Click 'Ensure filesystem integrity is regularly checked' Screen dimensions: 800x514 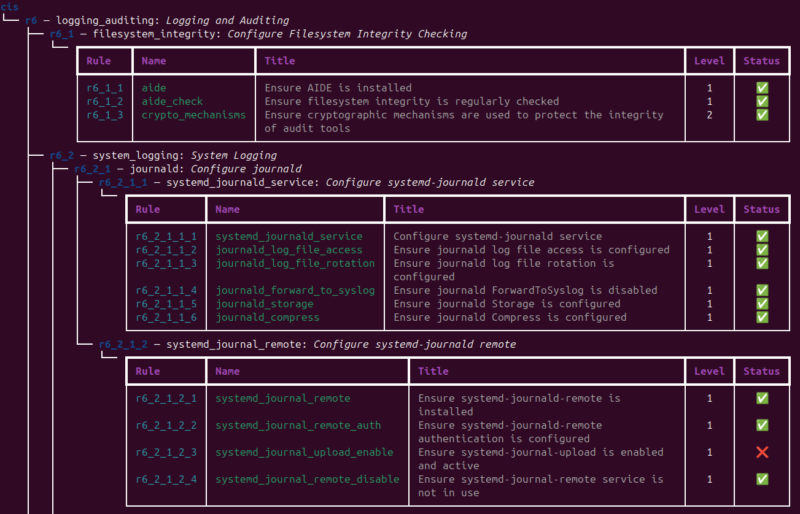pyautogui.click(x=412, y=101)
